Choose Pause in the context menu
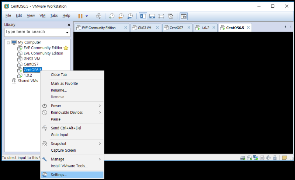Viewport: 295px width, 180px height. pos(72,120)
